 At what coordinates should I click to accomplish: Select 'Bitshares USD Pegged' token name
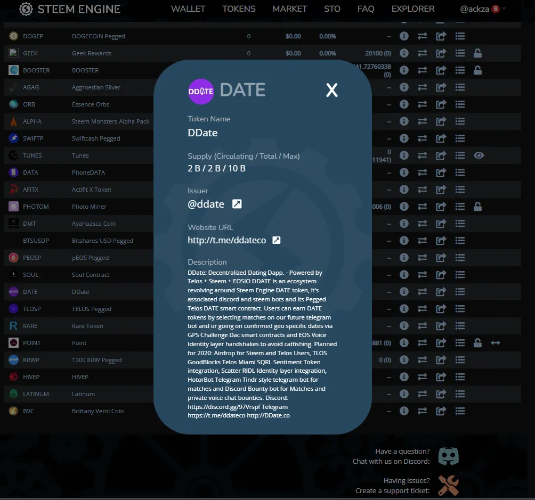pyautogui.click(x=102, y=241)
